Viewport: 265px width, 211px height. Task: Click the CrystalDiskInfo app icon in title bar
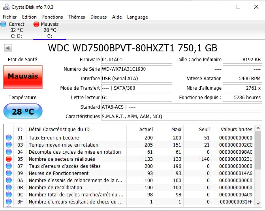point(6,7)
